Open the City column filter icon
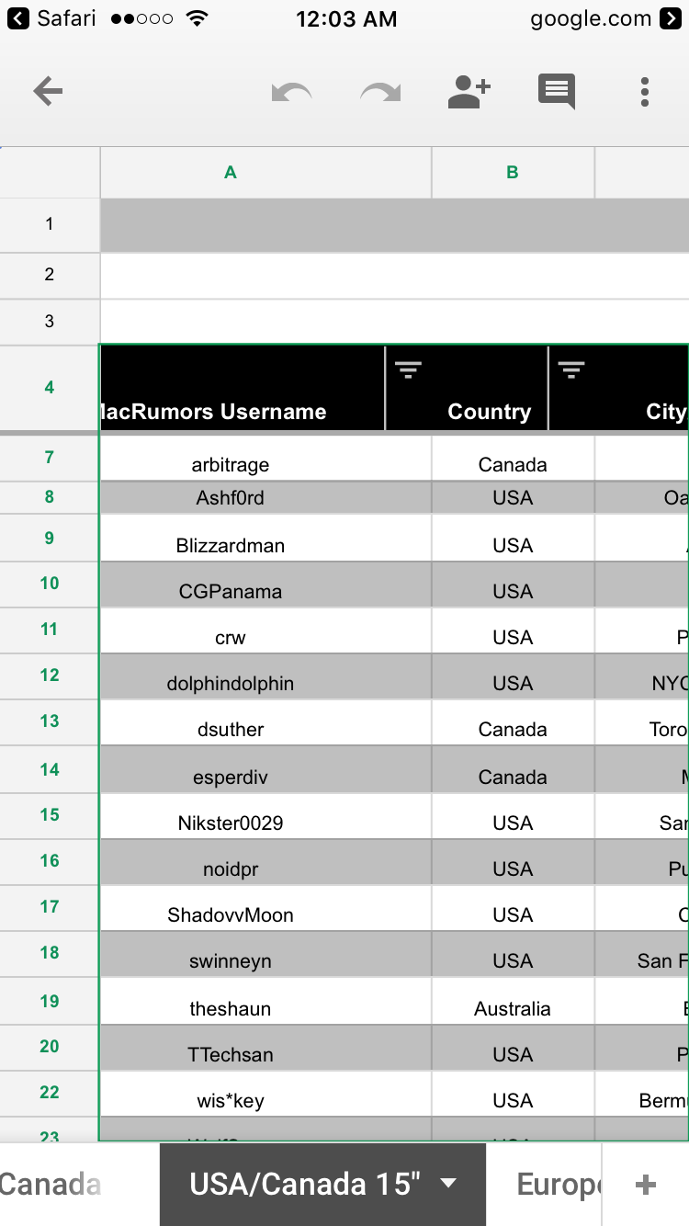This screenshot has width=689, height=1226. pyautogui.click(x=571, y=370)
